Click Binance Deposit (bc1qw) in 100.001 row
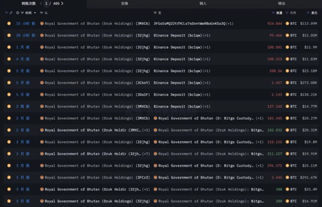 click(x=178, y=47)
